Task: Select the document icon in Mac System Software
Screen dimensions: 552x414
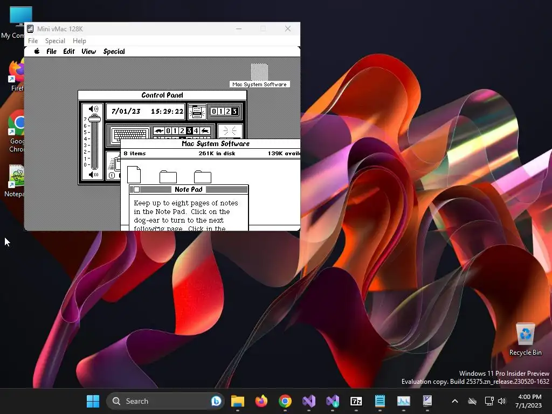Action: pos(134,175)
